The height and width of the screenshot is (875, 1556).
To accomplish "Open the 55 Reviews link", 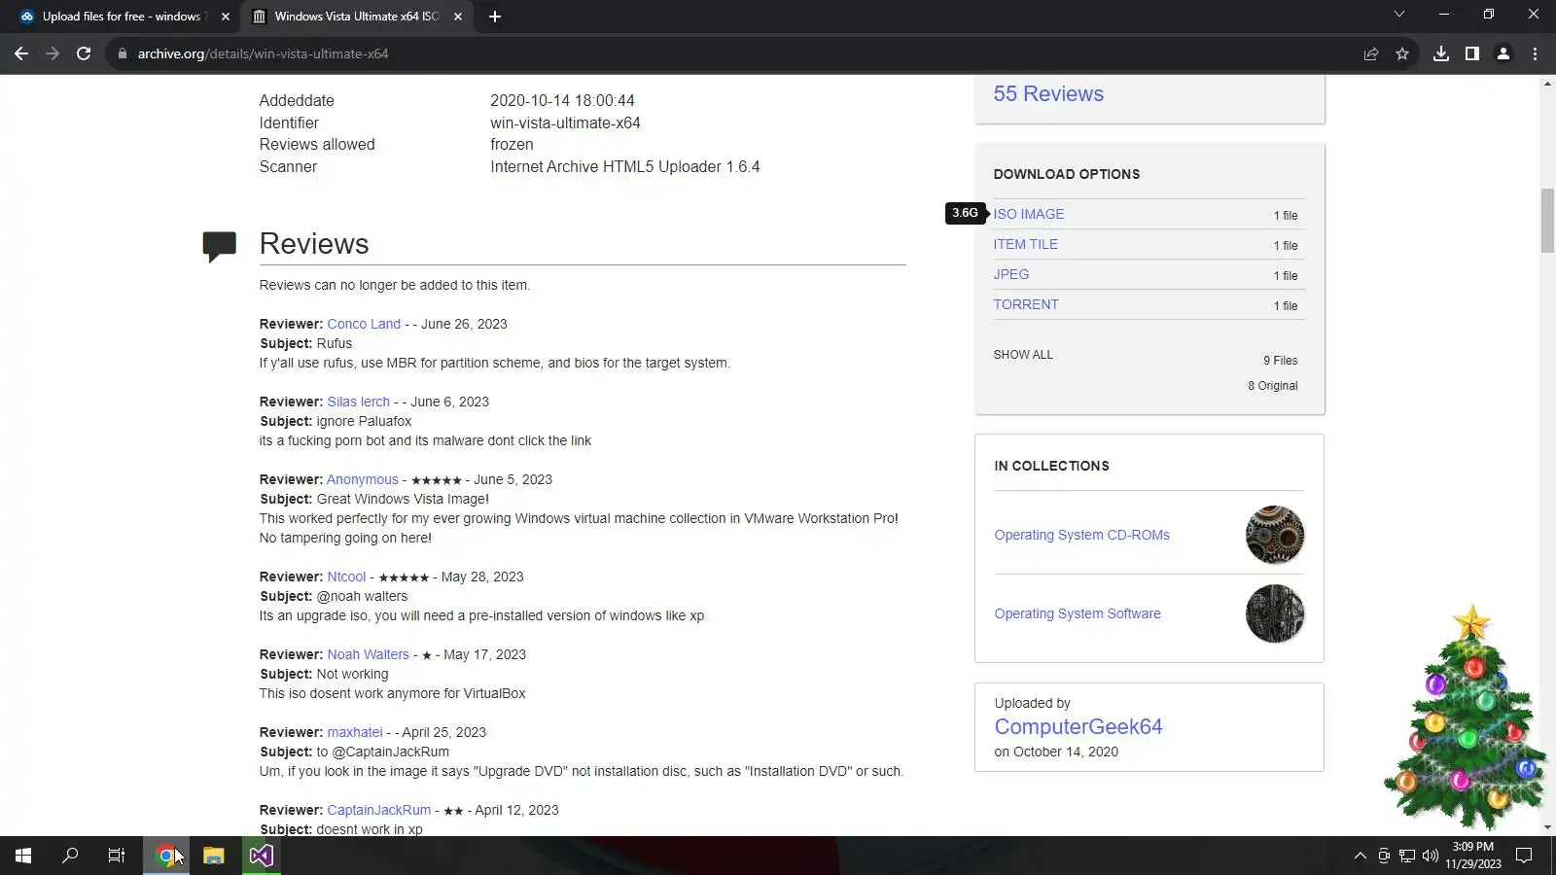I will coord(1048,94).
